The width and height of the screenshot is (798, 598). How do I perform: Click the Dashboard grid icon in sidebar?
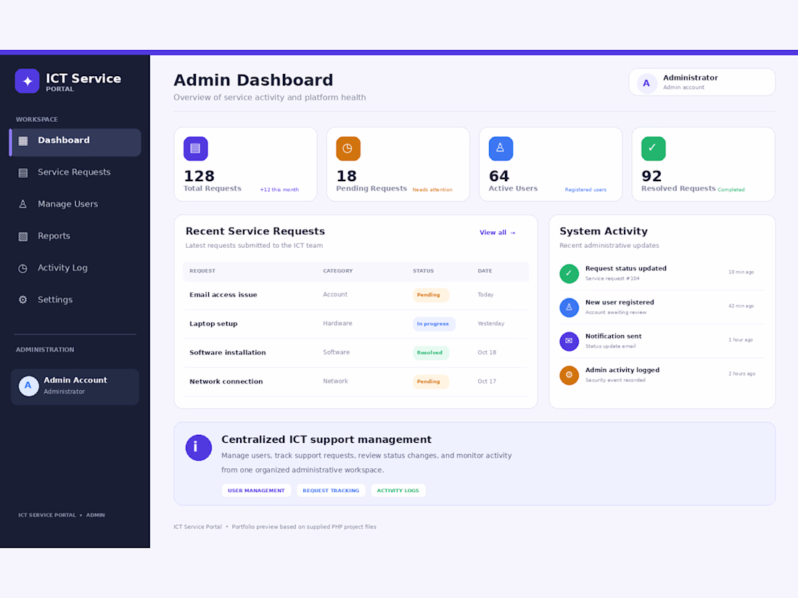(23, 141)
